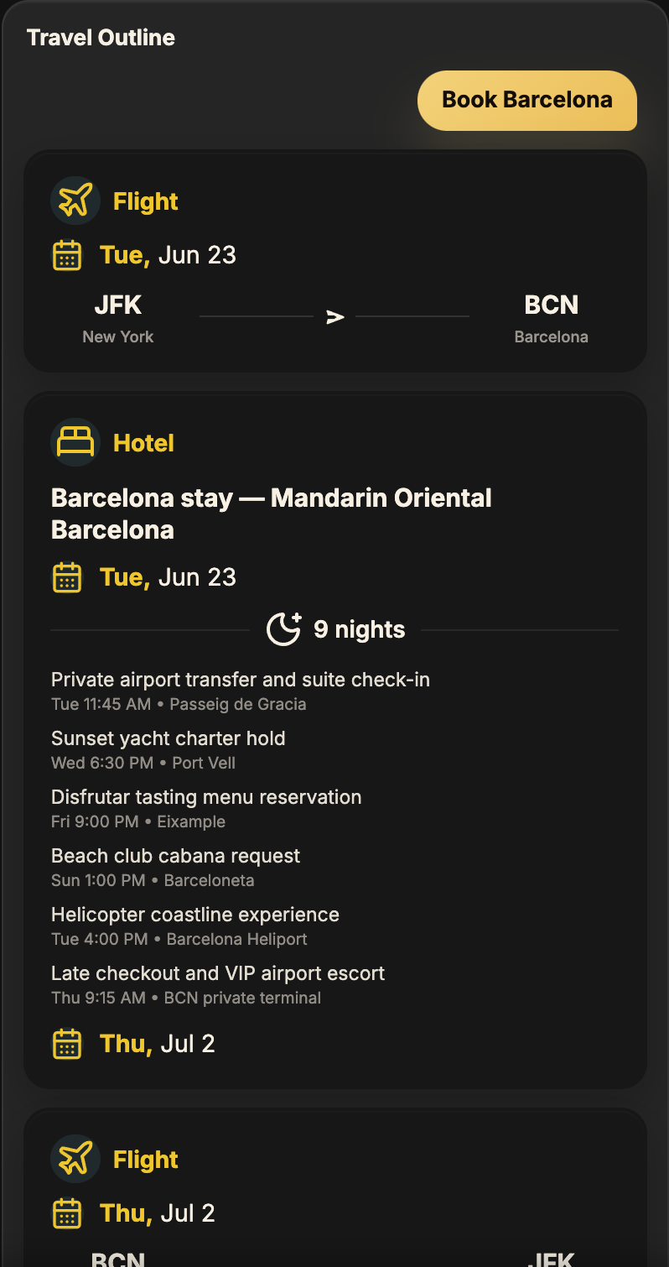
Task: Click the Mandarin Oriental Barcelona stay title
Action: point(272,514)
